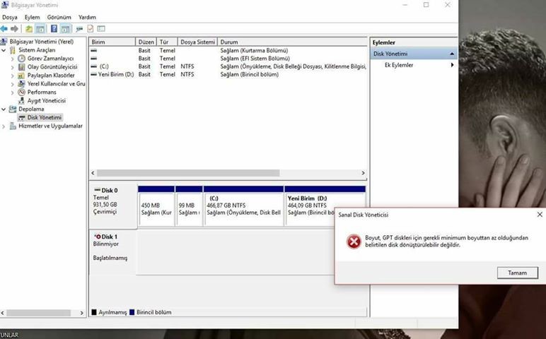
Task: Click the blue Help icon in the toolbar
Action: (x=53, y=29)
